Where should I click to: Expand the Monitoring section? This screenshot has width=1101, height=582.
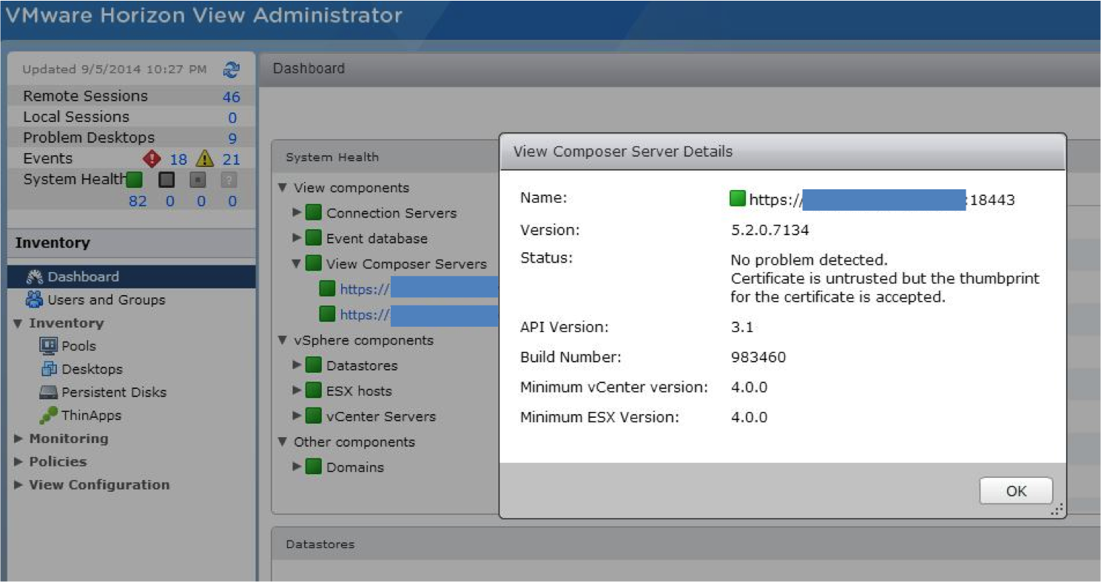point(18,439)
